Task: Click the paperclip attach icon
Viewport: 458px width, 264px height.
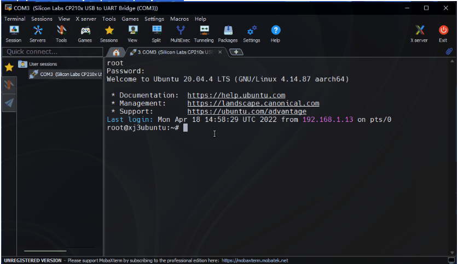Action: (x=449, y=51)
